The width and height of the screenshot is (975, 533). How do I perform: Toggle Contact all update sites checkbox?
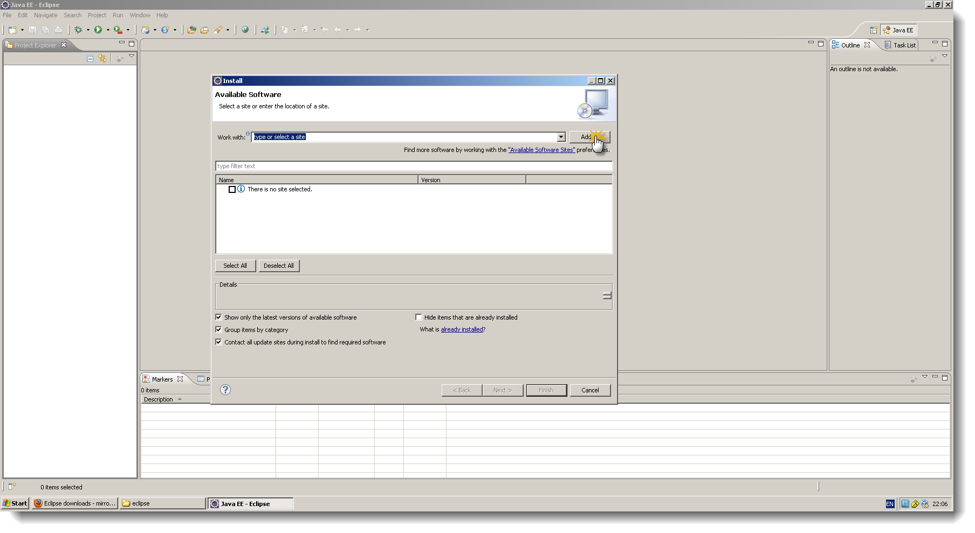coord(218,342)
